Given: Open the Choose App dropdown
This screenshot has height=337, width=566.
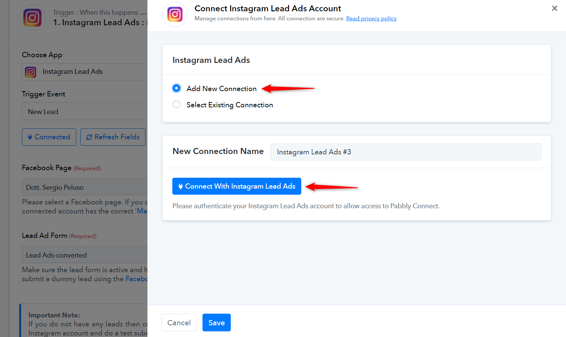Looking at the screenshot, I should pos(85,72).
